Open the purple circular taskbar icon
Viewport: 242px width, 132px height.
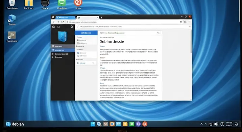tap(138, 124)
